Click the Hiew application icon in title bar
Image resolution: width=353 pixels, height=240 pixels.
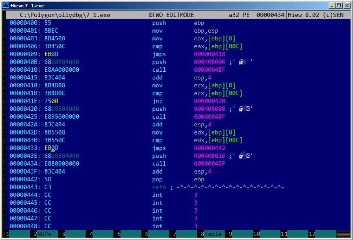coord(6,5)
